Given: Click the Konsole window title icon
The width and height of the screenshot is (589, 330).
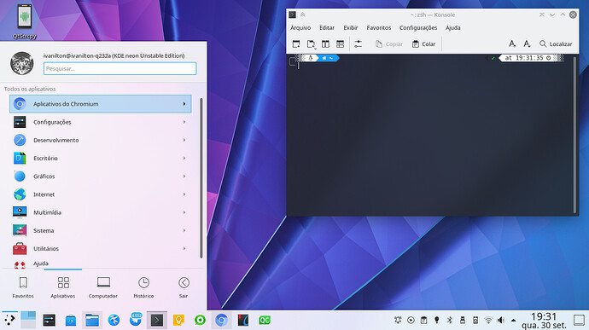Looking at the screenshot, I should click(x=292, y=14).
